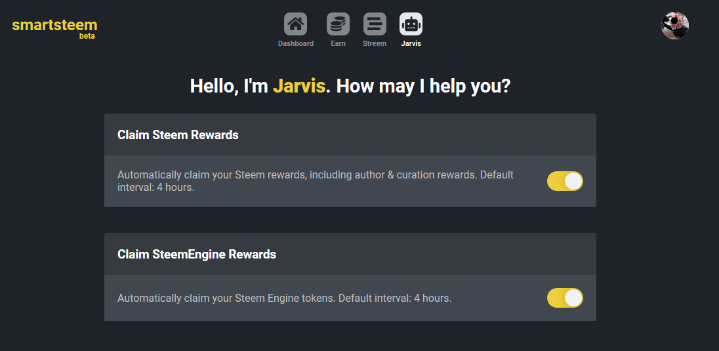Click the beta label under logo

(87, 36)
